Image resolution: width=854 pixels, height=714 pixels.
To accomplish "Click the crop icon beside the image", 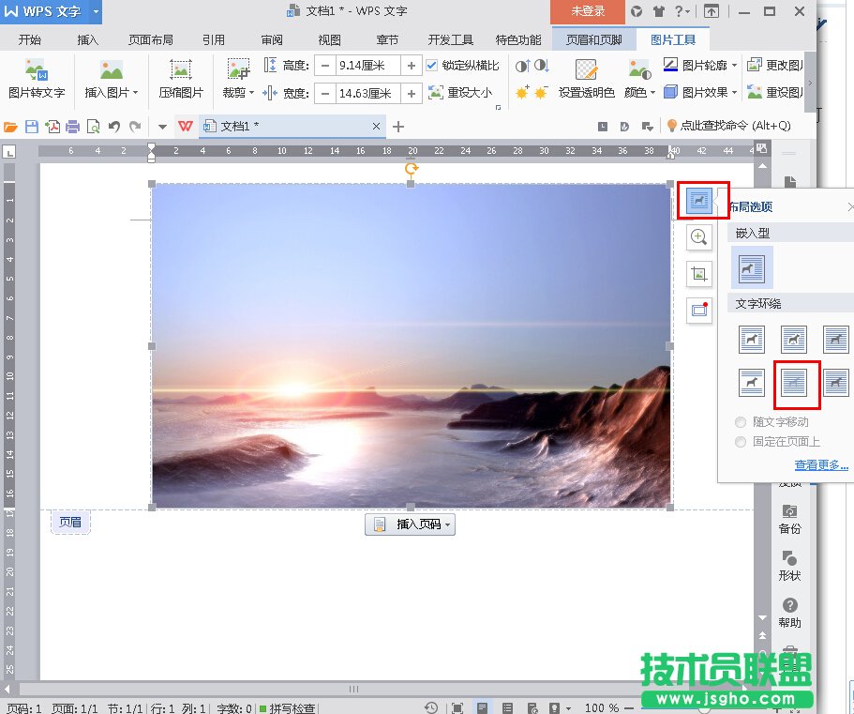I will (698, 274).
